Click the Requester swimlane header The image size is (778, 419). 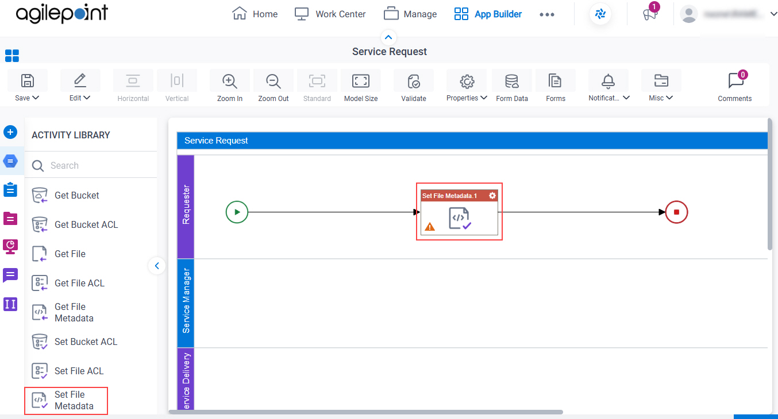point(186,207)
